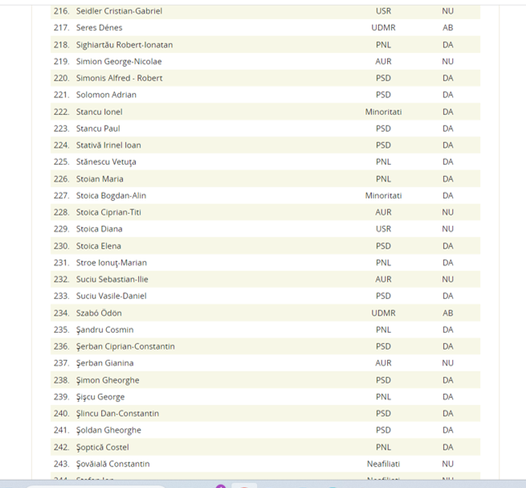Click the Neafiliati cell for Șovăială Constantin
This screenshot has height=488, width=526.
(383, 464)
